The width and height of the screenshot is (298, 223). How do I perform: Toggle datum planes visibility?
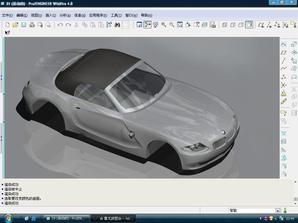tap(261, 25)
